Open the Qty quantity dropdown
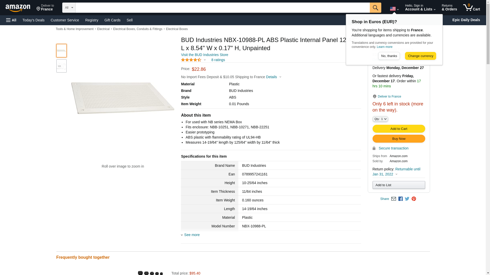490x275 pixels. click(x=380, y=119)
